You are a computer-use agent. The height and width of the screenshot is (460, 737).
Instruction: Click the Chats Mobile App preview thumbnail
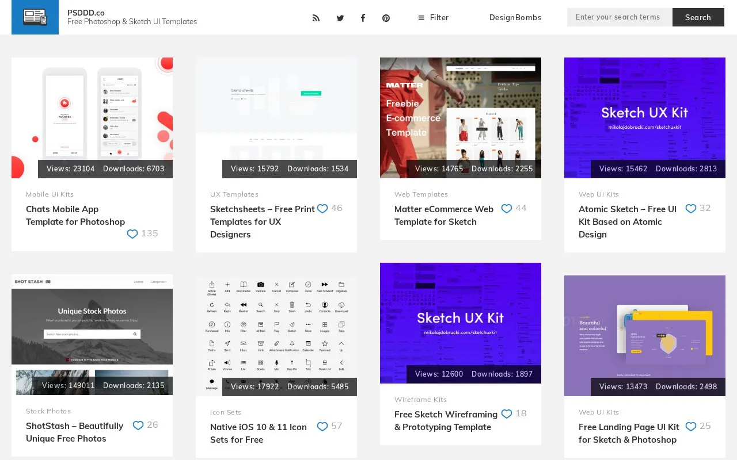coord(92,118)
